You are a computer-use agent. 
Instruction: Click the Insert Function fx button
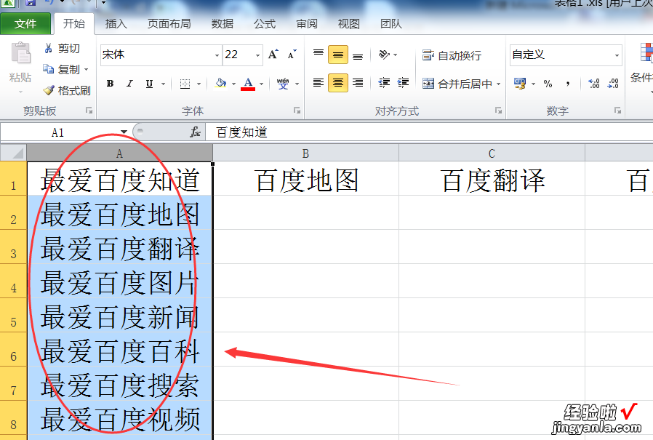click(195, 132)
